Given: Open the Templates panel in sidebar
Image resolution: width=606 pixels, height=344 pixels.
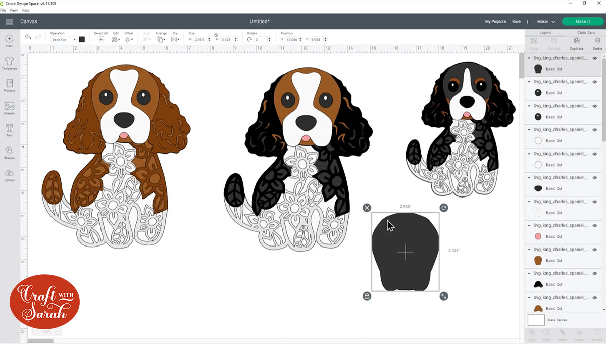Looking at the screenshot, I should 9,63.
